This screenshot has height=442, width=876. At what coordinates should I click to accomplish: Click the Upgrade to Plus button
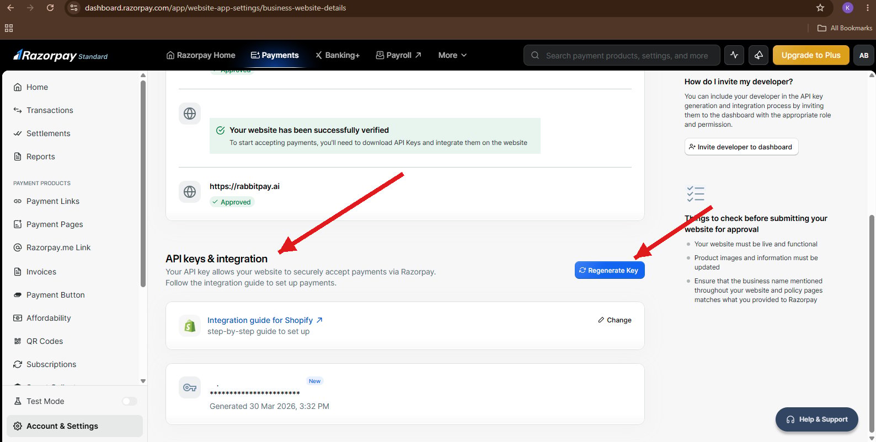click(811, 55)
